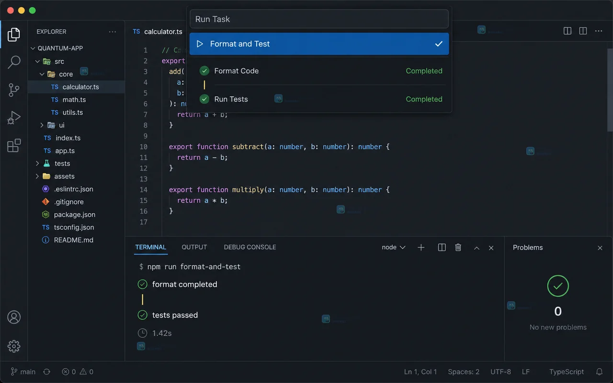Image resolution: width=613 pixels, height=383 pixels.
Task: Open Explorer more actions ellipsis
Action: [113, 32]
